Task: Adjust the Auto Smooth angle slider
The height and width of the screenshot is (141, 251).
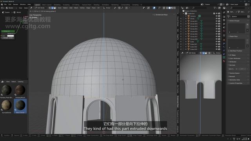Action: click(x=242, y=69)
